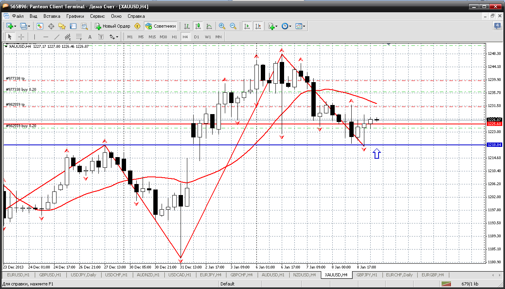Open the Strategy Tester magnifier icon
The image size is (505, 289).
pyautogui.click(x=84, y=26)
